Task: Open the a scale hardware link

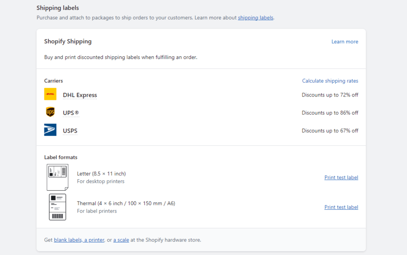Action: [121, 240]
